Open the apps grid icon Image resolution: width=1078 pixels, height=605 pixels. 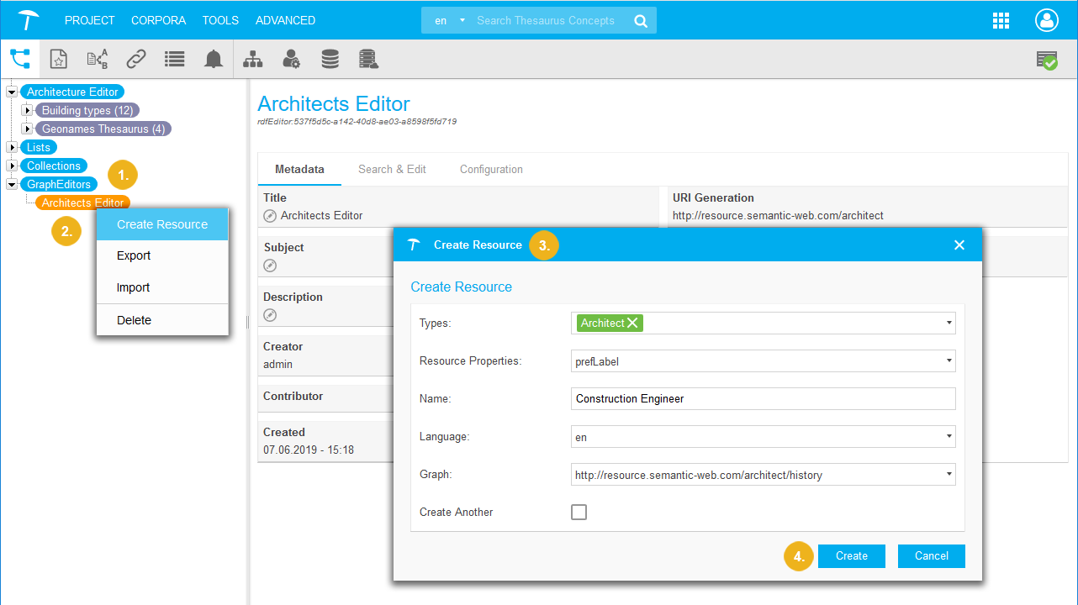(x=1001, y=21)
